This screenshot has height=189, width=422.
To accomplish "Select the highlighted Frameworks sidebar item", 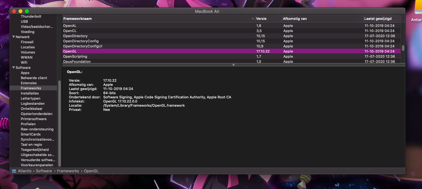I will point(33,88).
